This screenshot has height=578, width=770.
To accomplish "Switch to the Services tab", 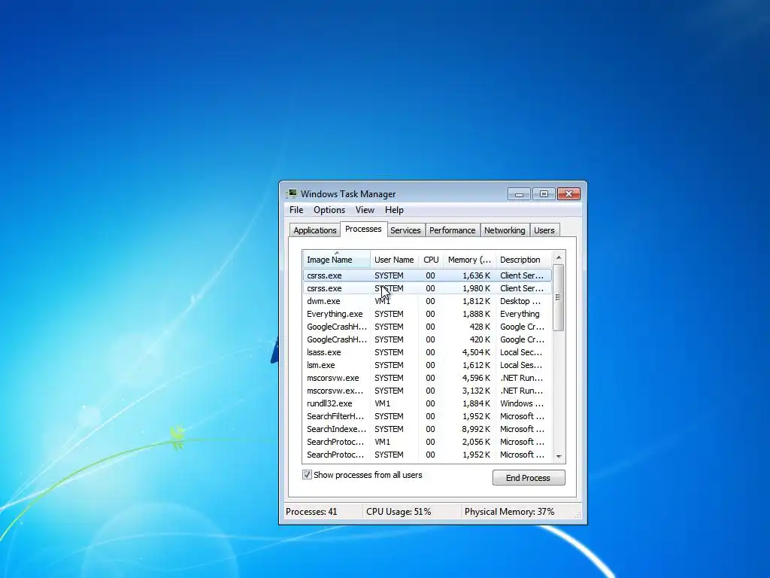I will pyautogui.click(x=405, y=230).
